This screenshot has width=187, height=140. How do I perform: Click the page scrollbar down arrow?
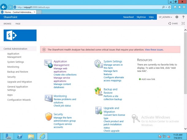185,129
